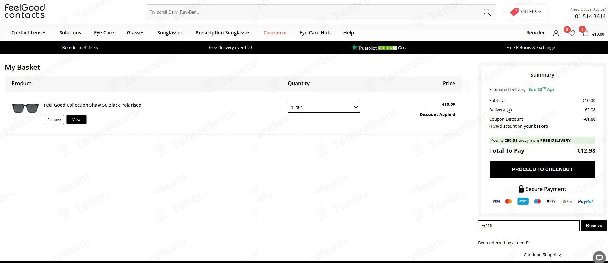The width and height of the screenshot is (608, 263).
Task: Click the Trustpilot star rating
Action: tap(387, 48)
